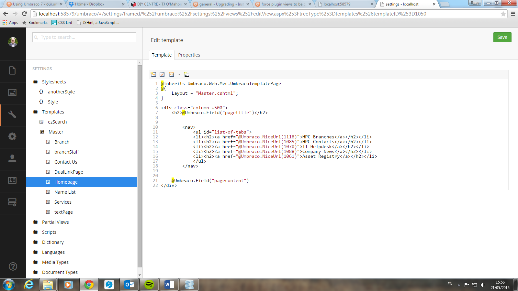Open the Users section icon
Image resolution: width=518 pixels, height=291 pixels.
[x=12, y=158]
